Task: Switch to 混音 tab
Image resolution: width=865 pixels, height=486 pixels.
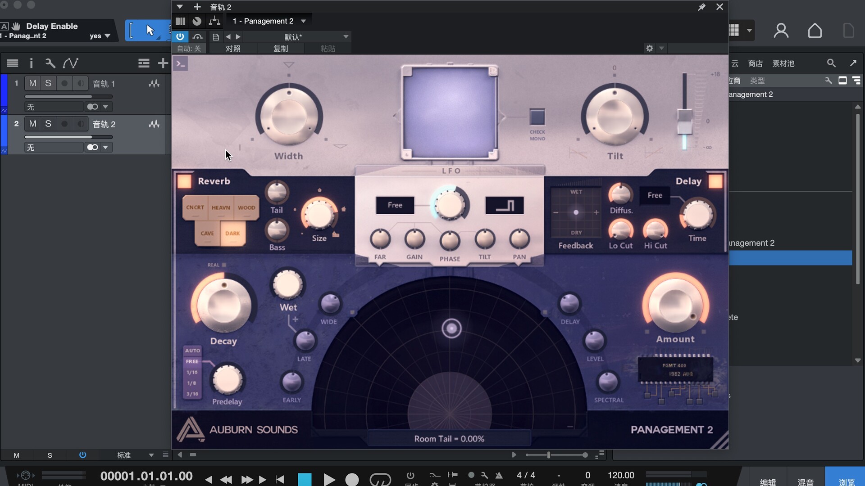Action: pyautogui.click(x=806, y=482)
